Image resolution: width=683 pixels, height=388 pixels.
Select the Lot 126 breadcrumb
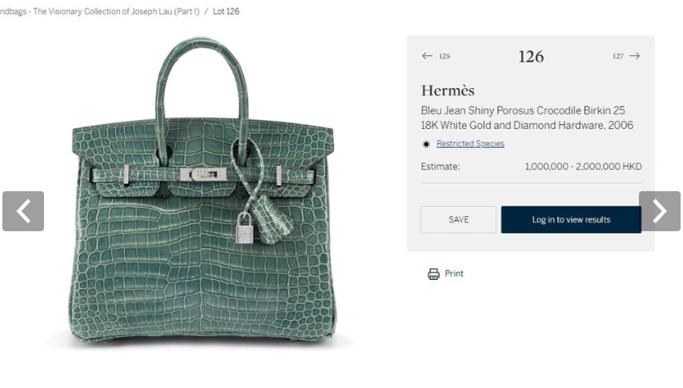226,11
